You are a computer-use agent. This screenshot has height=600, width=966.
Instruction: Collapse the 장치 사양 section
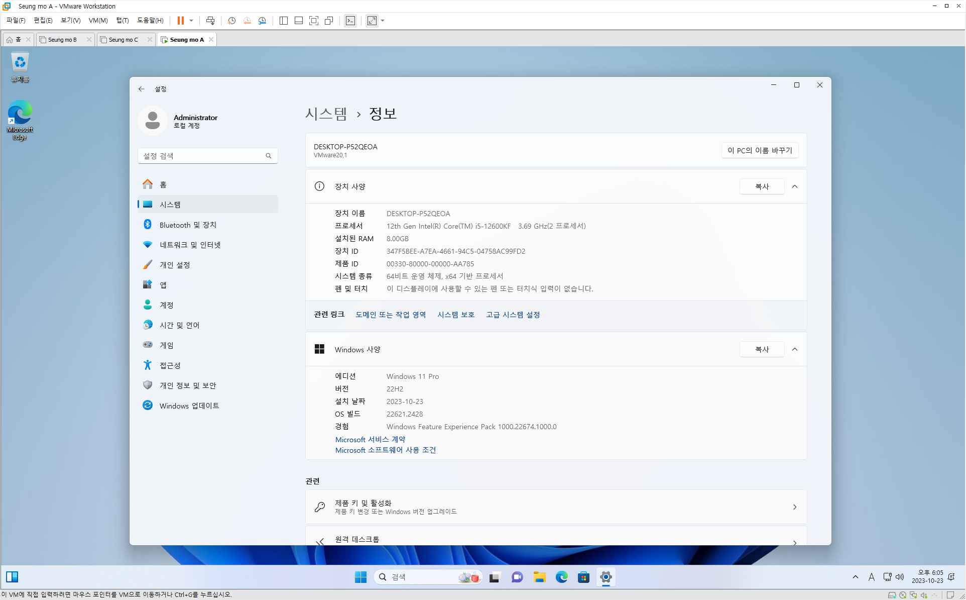(795, 186)
